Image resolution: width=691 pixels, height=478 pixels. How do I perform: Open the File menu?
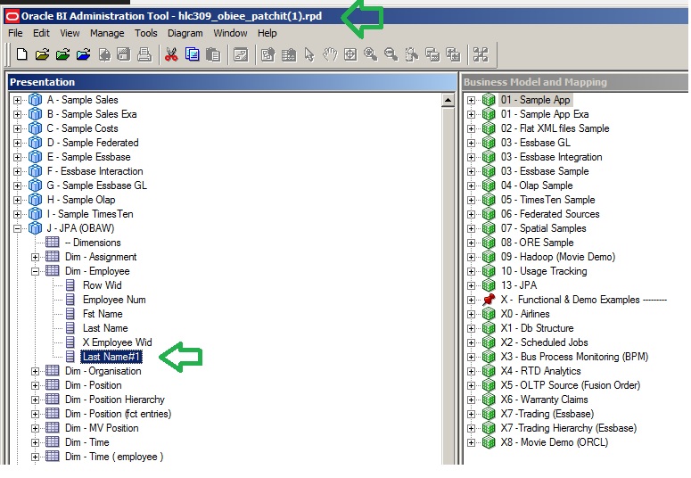click(x=15, y=33)
